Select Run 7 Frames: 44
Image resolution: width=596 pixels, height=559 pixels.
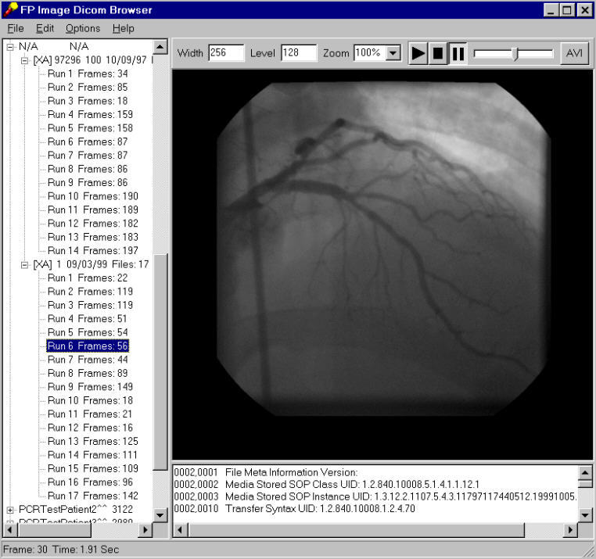(88, 360)
